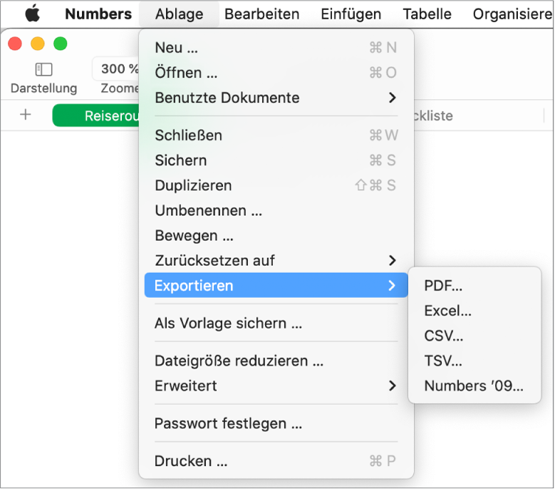Choose Öffnen … menu entry
Image resolution: width=555 pixels, height=489 pixels.
pyautogui.click(x=276, y=73)
